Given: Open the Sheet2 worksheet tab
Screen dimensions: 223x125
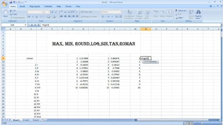Looking at the screenshot, I should [26, 120].
